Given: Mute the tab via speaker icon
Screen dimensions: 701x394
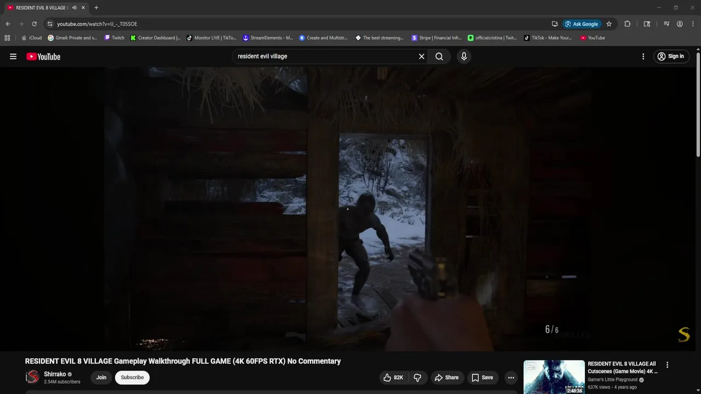Looking at the screenshot, I should click(x=74, y=8).
